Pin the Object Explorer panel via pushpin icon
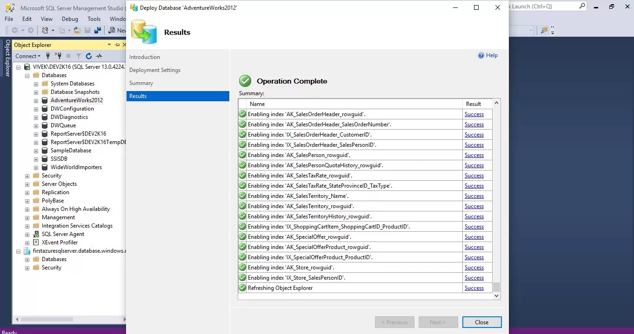 click(x=117, y=45)
